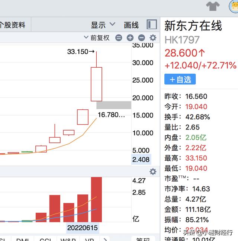The width and height of the screenshot is (238, 241).
Task: Click the plus zoom-in icon
Action: point(130,38)
